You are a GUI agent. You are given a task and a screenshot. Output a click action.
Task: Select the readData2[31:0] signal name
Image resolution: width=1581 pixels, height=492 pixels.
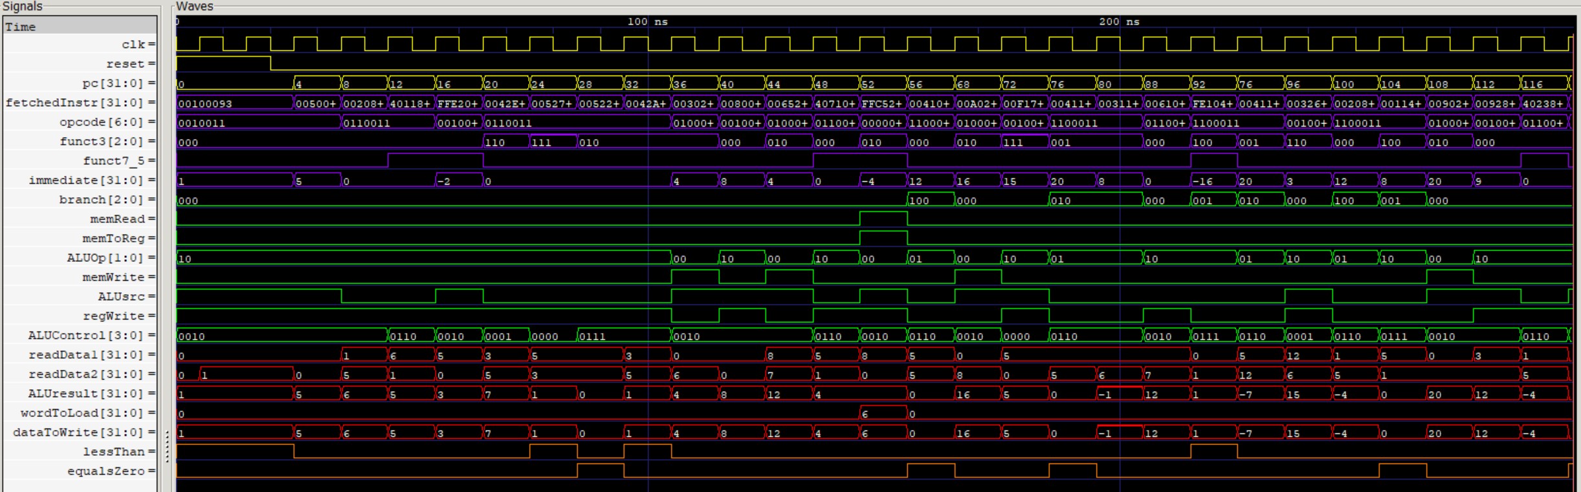coord(87,374)
